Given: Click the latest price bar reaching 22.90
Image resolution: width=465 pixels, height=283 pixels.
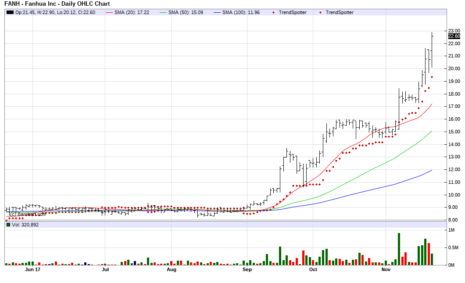Looking at the screenshot, I should (432, 50).
